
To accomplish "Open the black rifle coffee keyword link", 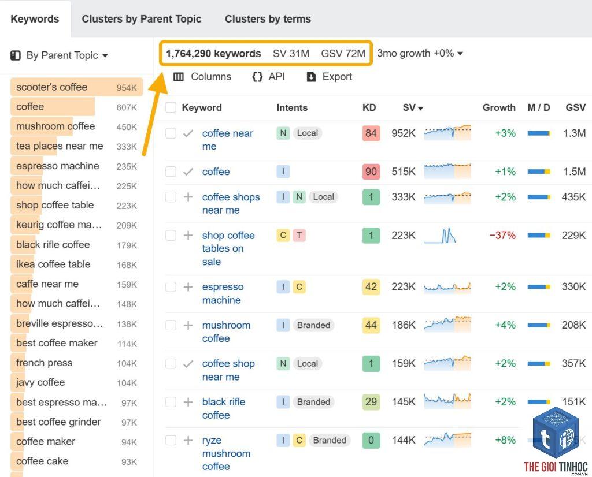I will [224, 408].
